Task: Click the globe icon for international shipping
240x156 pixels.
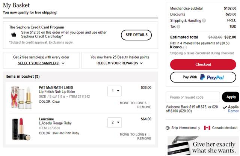Action: (168, 128)
